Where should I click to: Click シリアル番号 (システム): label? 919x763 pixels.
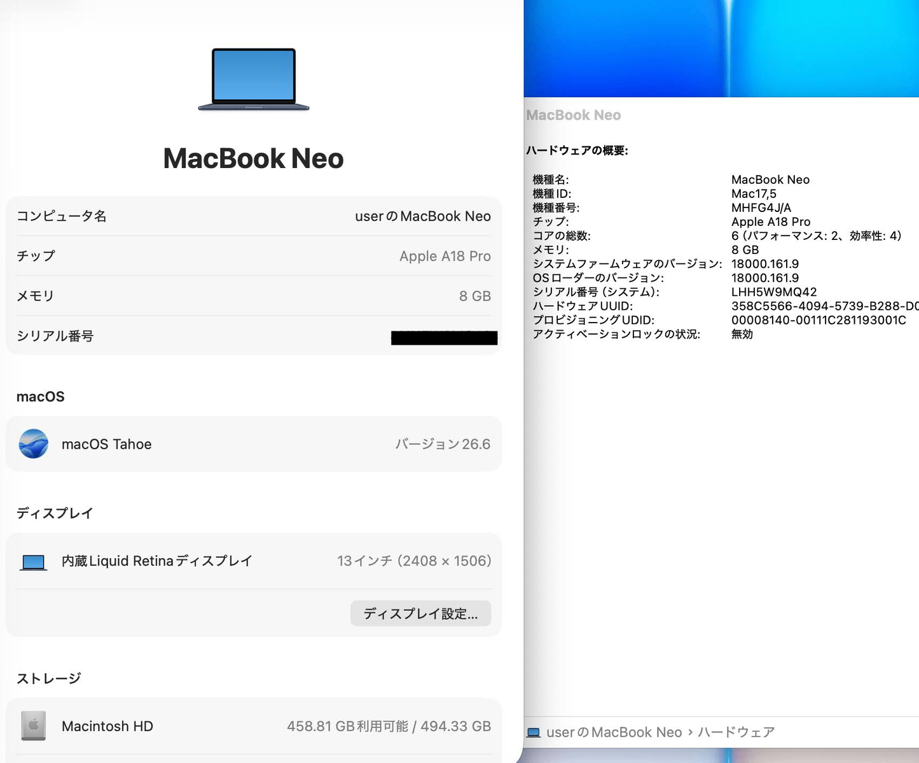pyautogui.click(x=597, y=292)
